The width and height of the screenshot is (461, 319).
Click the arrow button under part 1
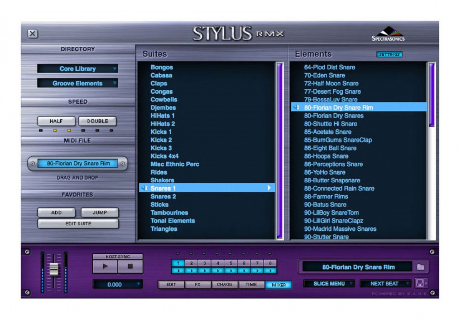pyautogui.click(x=178, y=270)
